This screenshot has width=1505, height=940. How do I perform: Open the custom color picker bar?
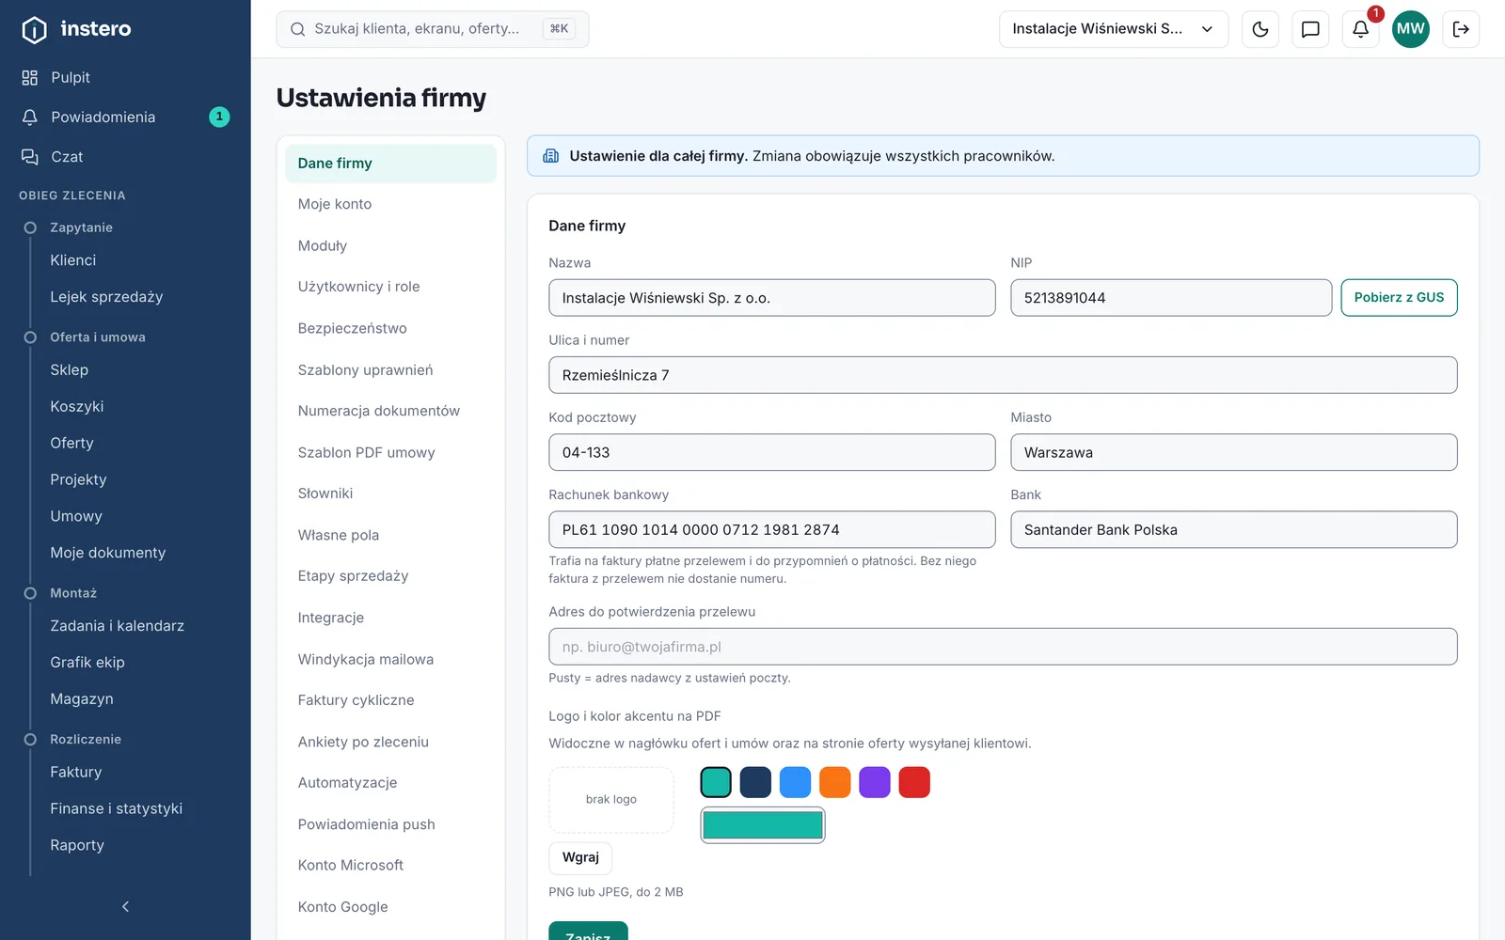pos(763,825)
